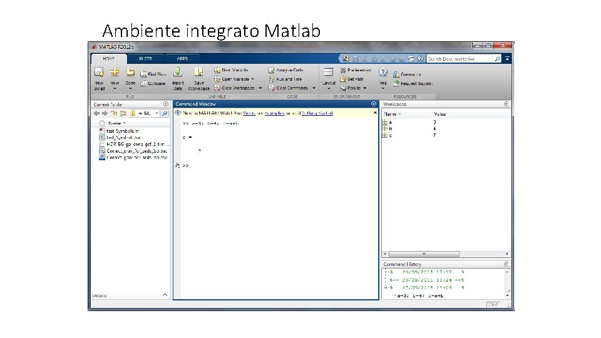Sort Workspace by Name column header
Viewport: 601px width, 338px height.
pyautogui.click(x=407, y=114)
